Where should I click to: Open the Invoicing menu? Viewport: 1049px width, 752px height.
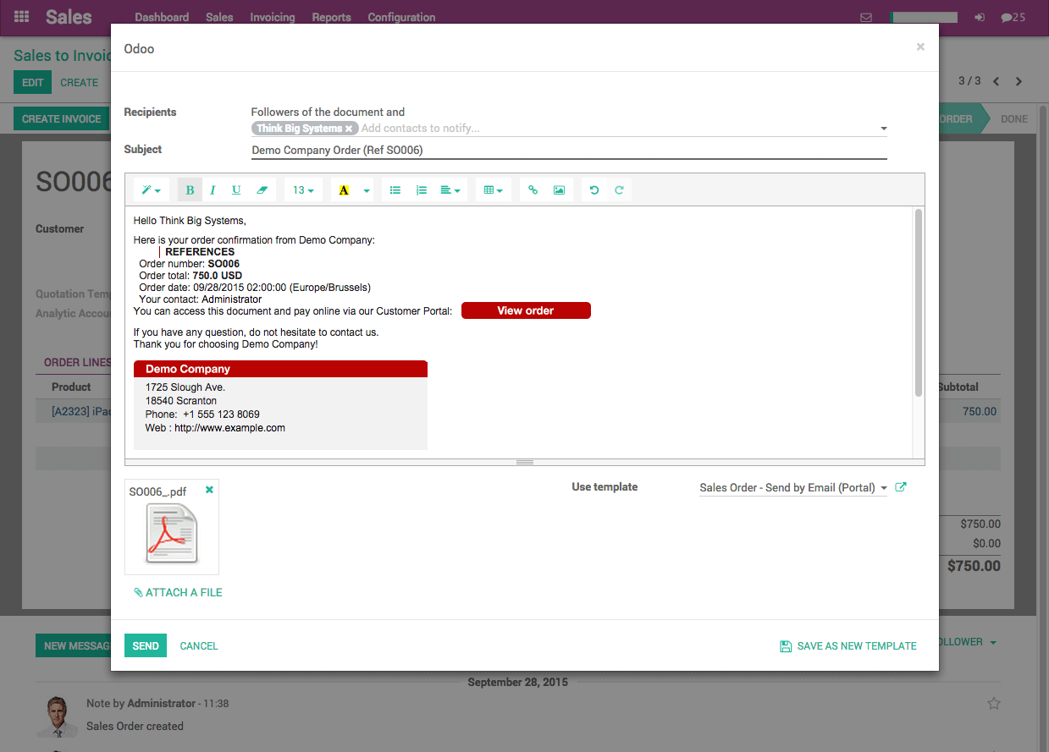click(273, 17)
